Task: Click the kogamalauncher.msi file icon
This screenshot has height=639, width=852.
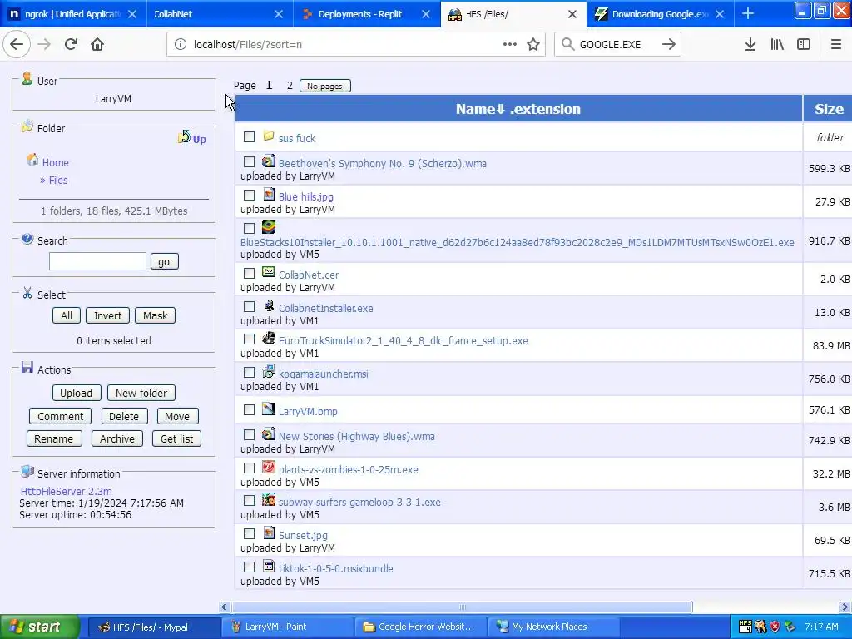Action: coord(269,372)
